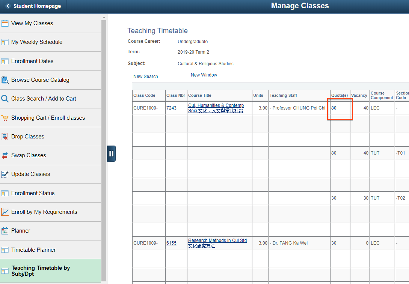This screenshot has height=284, width=409.
Task: Click the quota 80 link for CURE1000
Action: 334,108
